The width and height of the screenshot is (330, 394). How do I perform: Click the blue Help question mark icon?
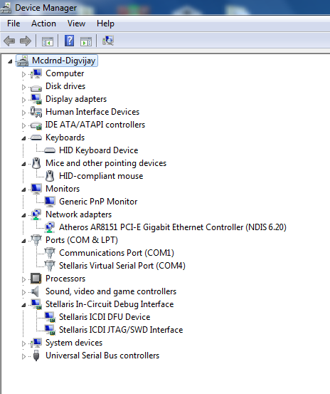tap(70, 41)
